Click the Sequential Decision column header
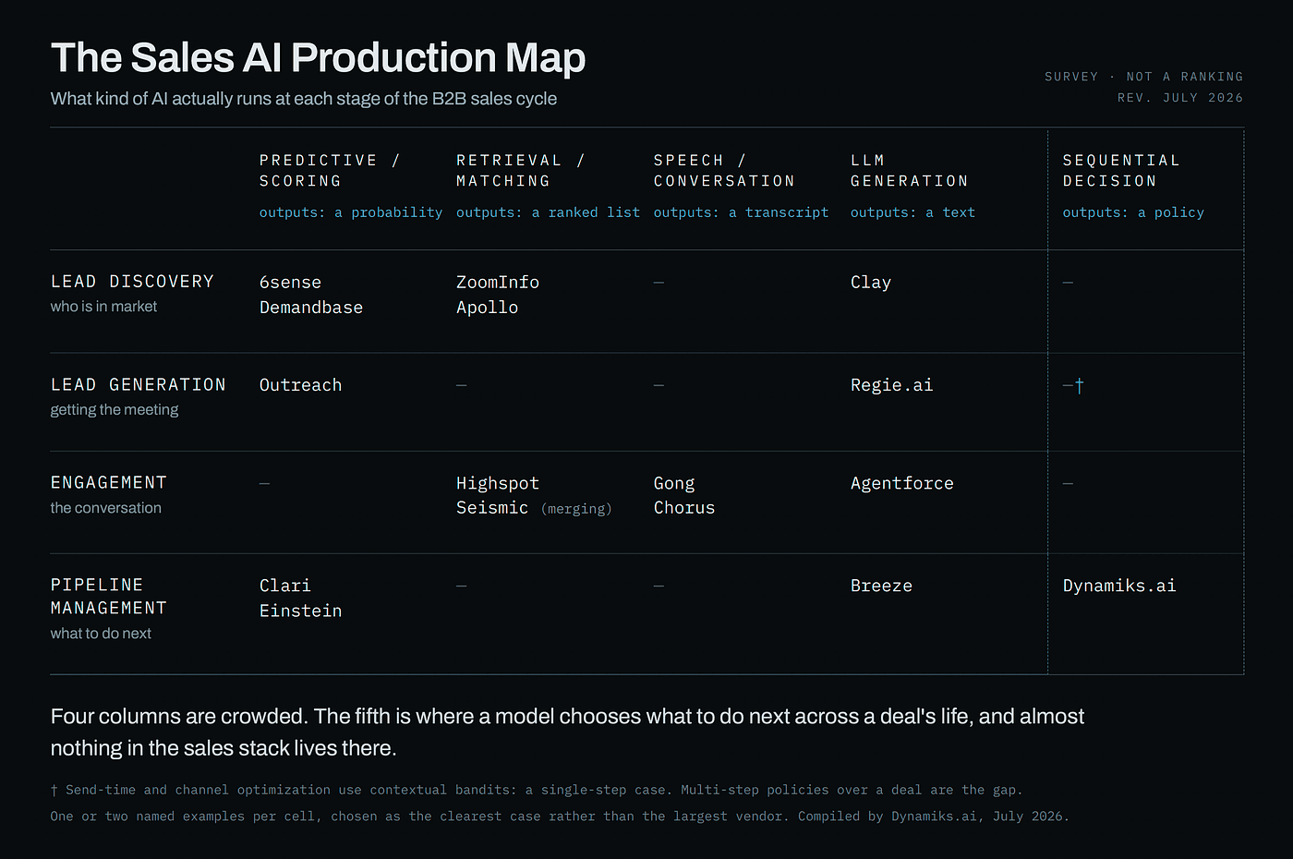1293x859 pixels. click(x=1121, y=171)
